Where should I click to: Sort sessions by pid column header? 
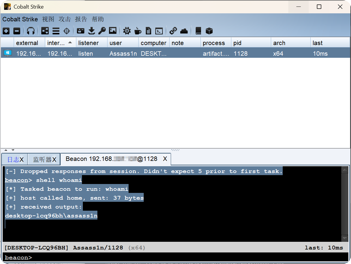tap(251, 43)
